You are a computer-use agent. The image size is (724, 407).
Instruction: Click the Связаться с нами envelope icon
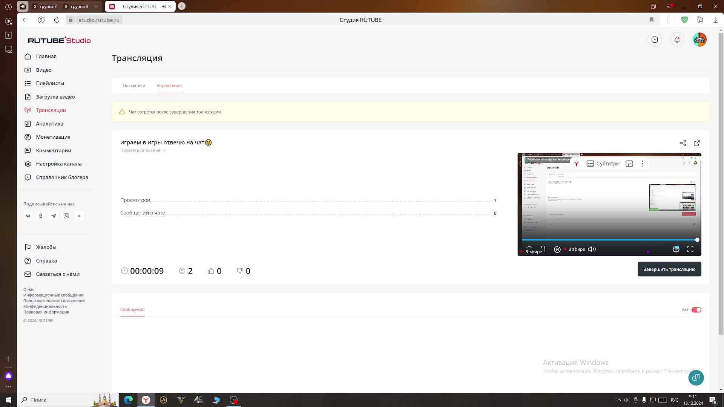[28, 274]
